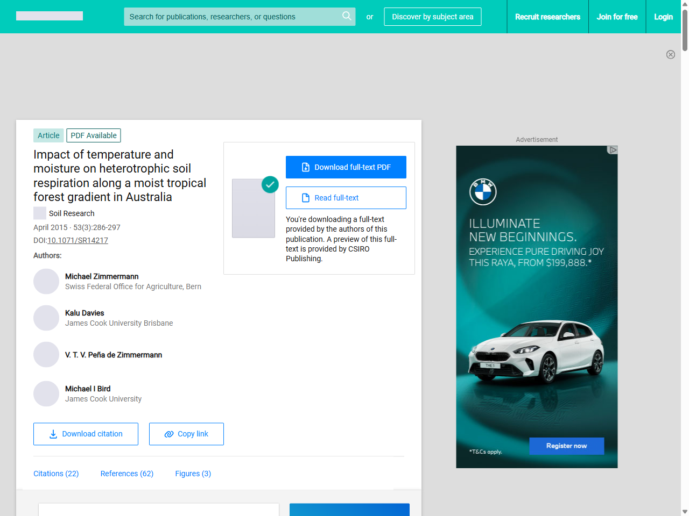This screenshot has width=689, height=516.
Task: Open the Soil Research journal icon
Action: (x=40, y=213)
